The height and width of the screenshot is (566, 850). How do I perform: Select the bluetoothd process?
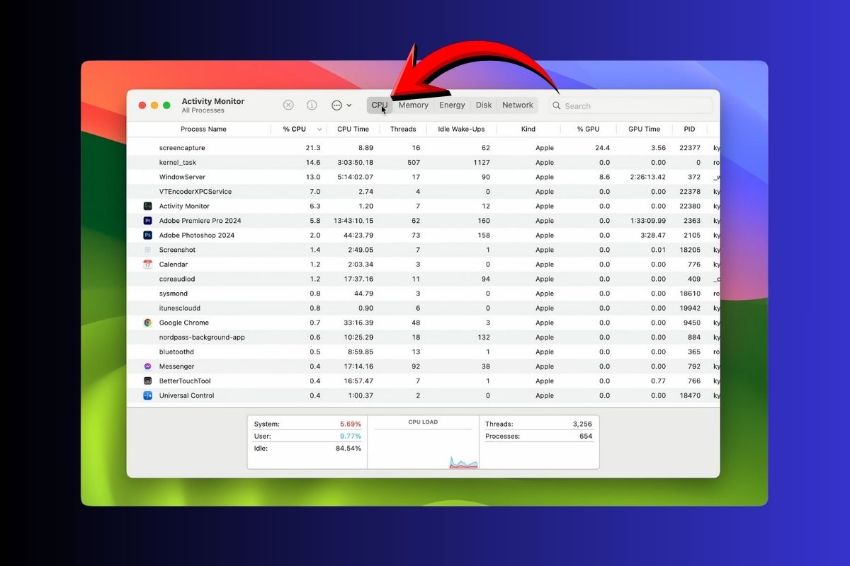point(176,352)
